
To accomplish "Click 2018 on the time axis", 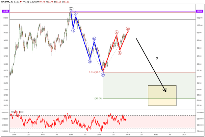I will 99,134.
